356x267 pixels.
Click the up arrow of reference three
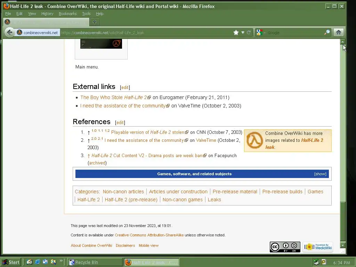89,156
